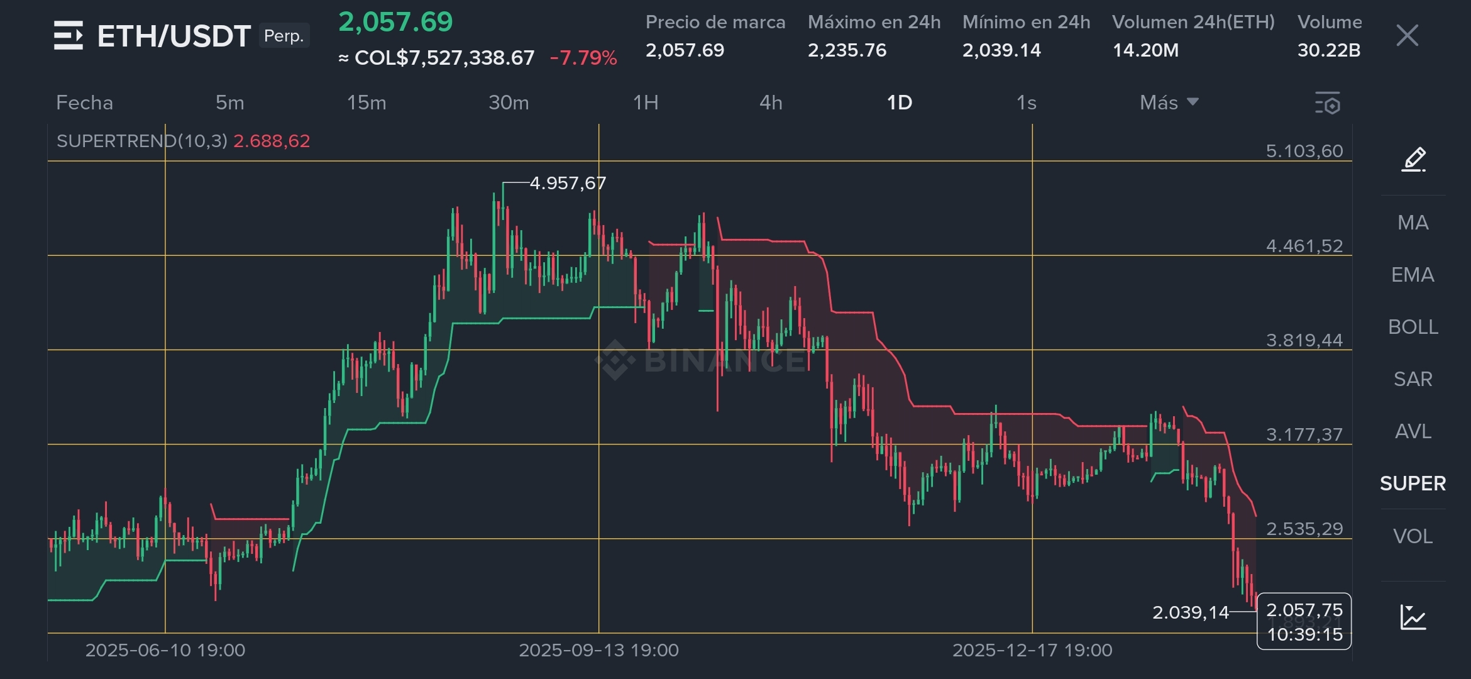
Task: Show the VOL volume indicator
Action: pyautogui.click(x=1413, y=536)
